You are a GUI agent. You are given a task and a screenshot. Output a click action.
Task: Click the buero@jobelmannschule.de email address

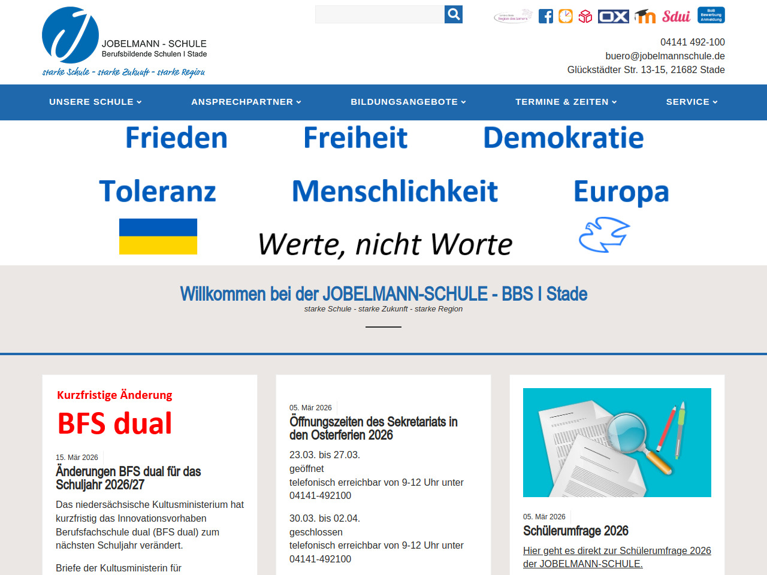coord(665,56)
